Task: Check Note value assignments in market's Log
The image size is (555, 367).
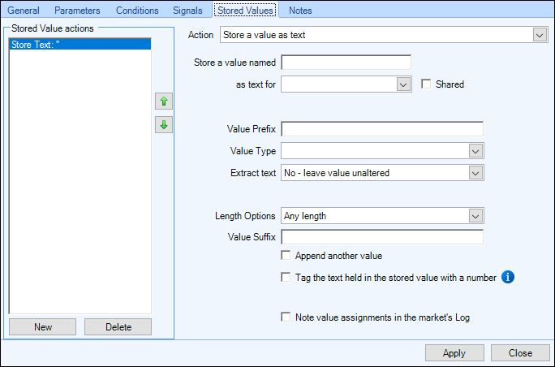Action: coord(286,317)
